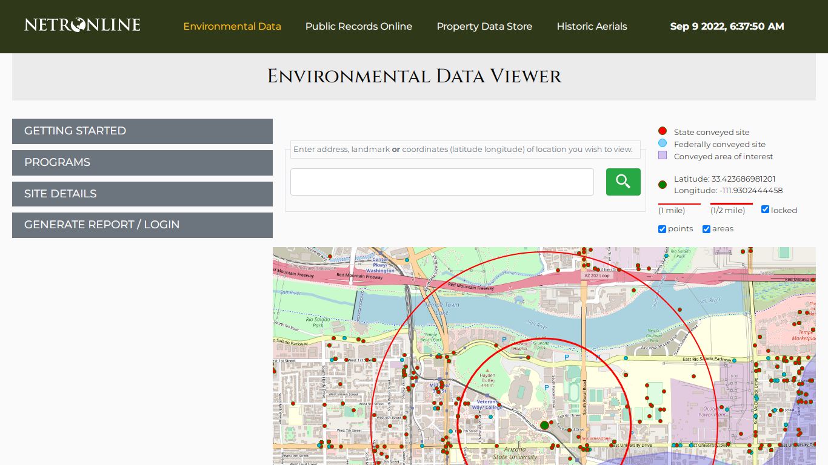Click the Environmental Data Viewer heading
The image size is (828, 465).
point(414,76)
